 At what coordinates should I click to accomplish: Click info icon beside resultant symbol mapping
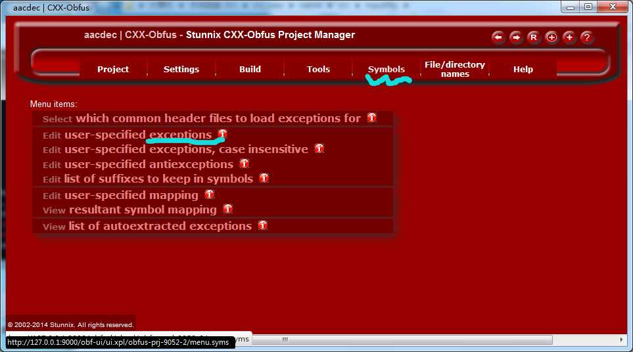pyautogui.click(x=227, y=209)
